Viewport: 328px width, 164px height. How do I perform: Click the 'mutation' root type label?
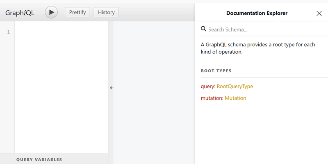tap(211, 98)
